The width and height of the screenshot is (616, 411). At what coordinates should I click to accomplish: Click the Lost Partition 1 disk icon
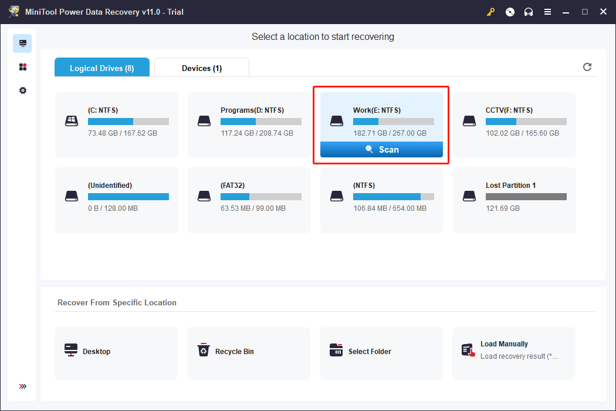469,196
